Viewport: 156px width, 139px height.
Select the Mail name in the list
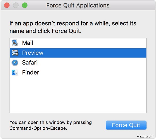(28, 43)
